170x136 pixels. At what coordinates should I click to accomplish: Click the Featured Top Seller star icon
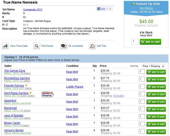pos(133,4)
